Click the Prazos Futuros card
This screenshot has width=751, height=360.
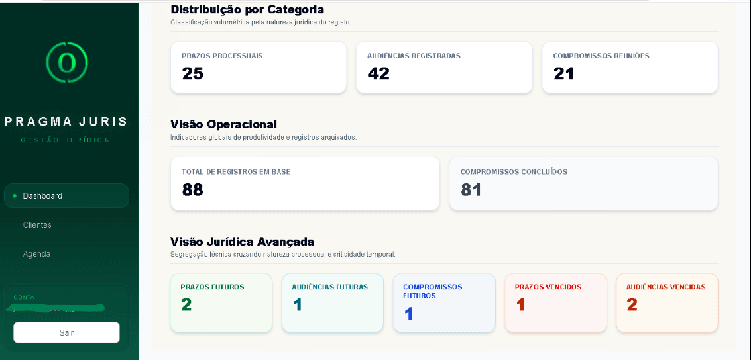[x=221, y=303]
